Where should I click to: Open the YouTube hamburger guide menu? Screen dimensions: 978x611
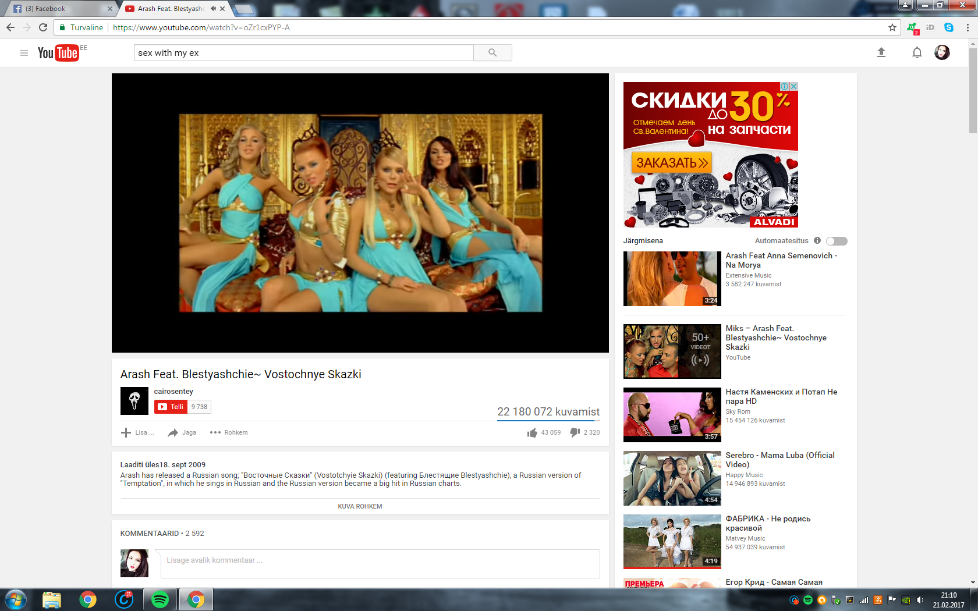(24, 53)
